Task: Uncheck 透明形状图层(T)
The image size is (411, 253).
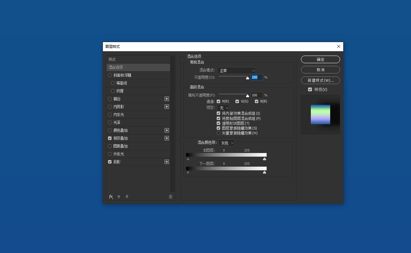Action: tap(219, 123)
